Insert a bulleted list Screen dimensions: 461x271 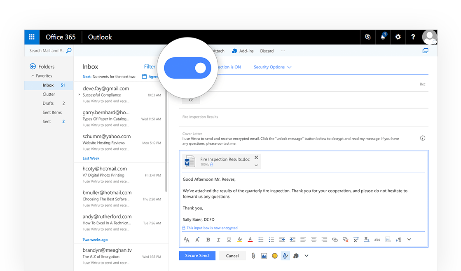click(x=261, y=240)
